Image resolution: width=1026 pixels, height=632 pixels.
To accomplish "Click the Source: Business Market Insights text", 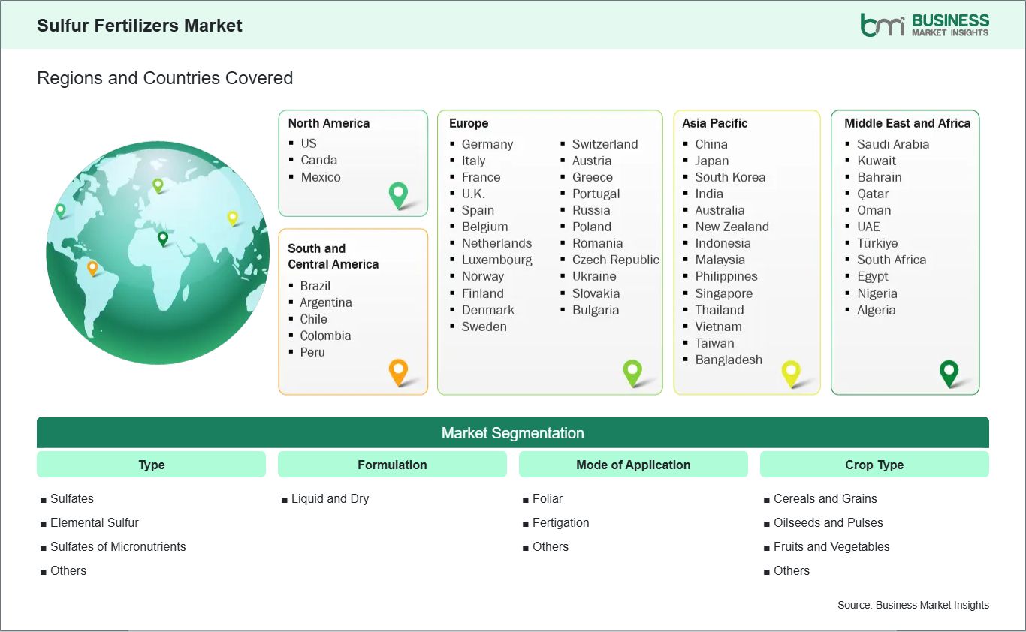I will point(913,605).
